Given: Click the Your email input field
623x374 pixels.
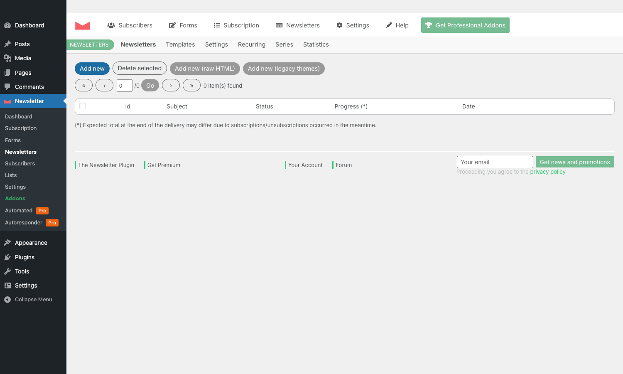Looking at the screenshot, I should point(495,162).
